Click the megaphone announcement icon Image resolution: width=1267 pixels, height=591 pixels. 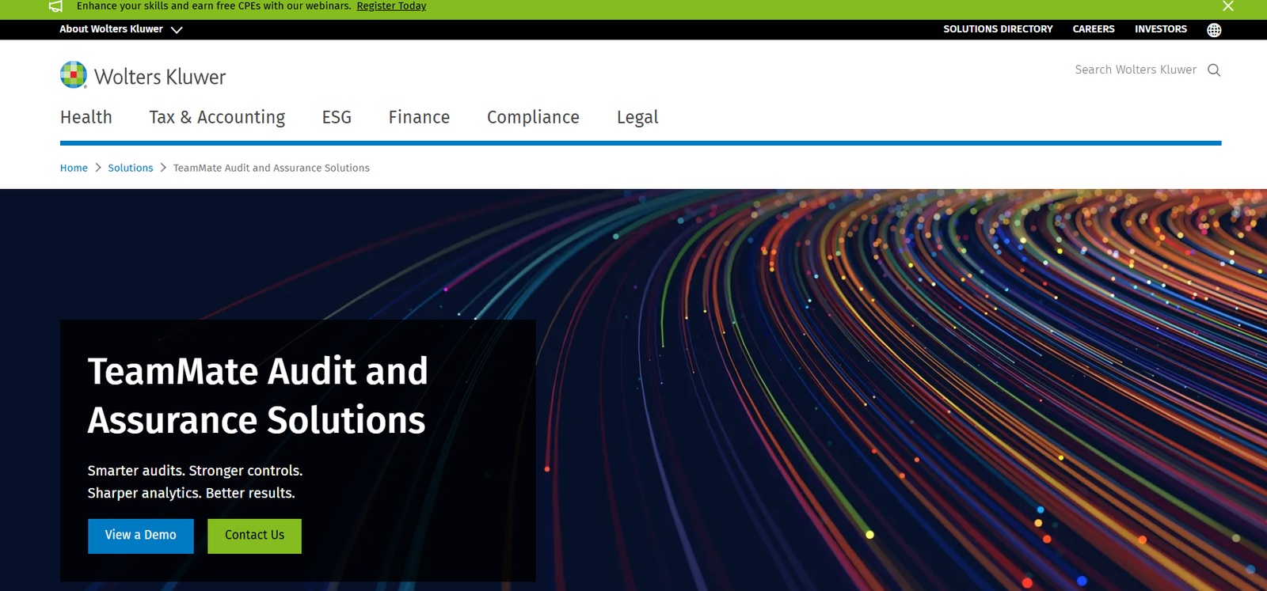click(x=55, y=6)
